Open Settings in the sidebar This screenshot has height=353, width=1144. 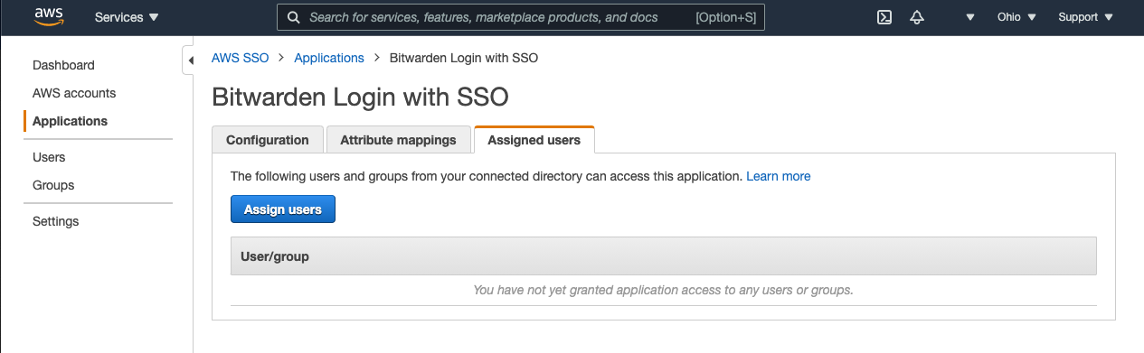click(x=55, y=221)
